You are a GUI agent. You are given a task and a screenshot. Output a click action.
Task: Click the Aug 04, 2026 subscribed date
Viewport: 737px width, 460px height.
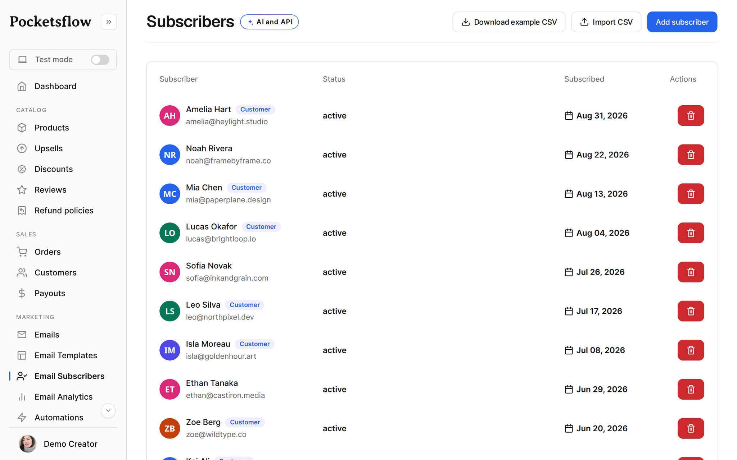point(603,233)
